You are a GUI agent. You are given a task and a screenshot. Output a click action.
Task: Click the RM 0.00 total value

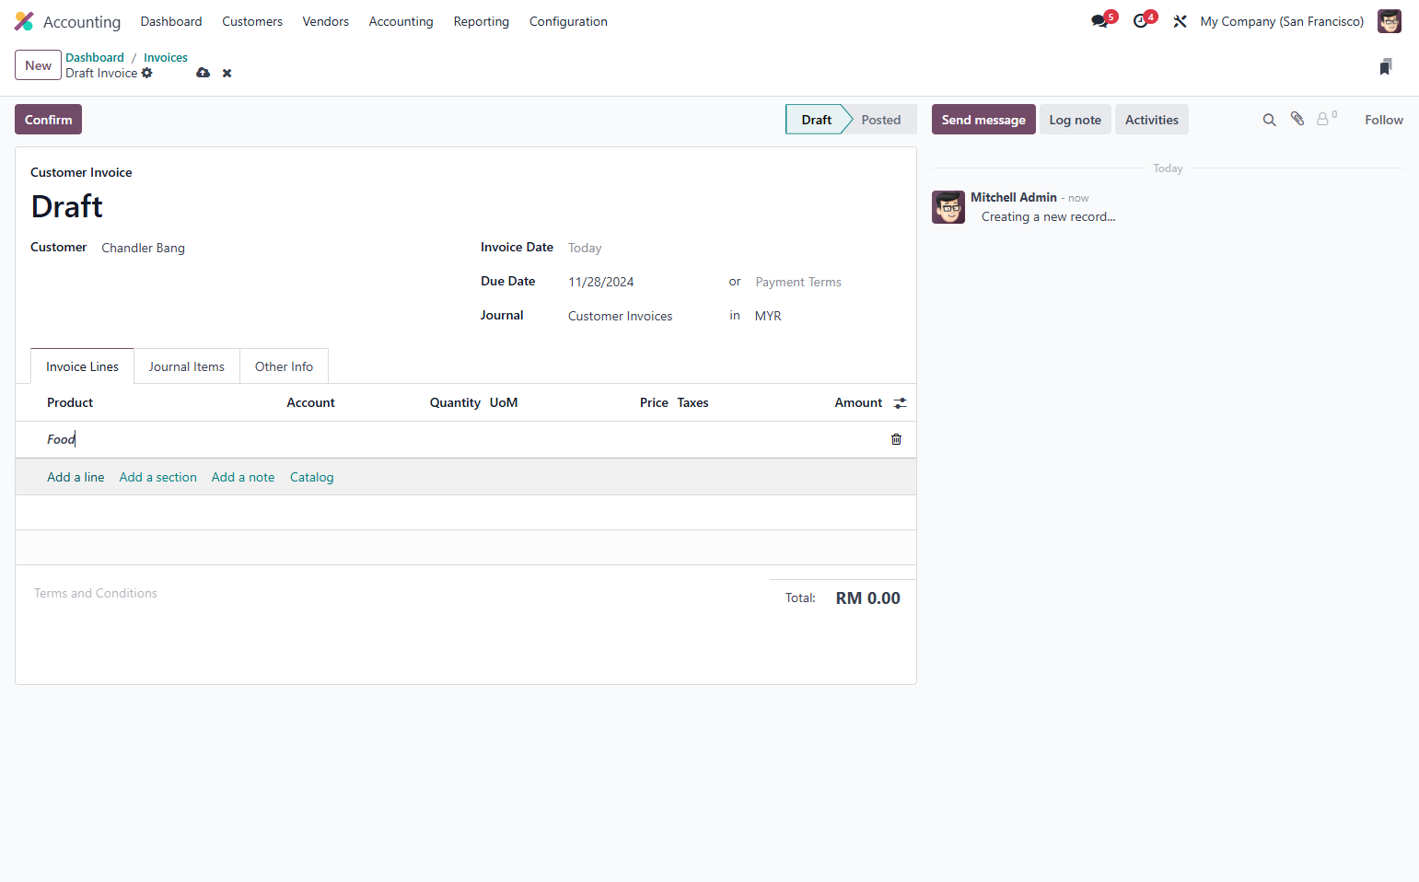click(867, 598)
